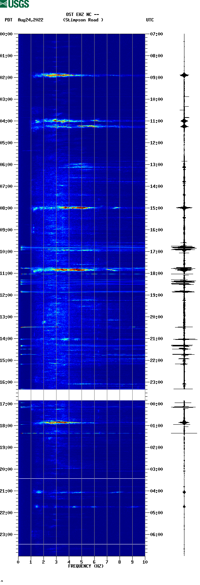Click the 07:00 UTC time label

157,34
